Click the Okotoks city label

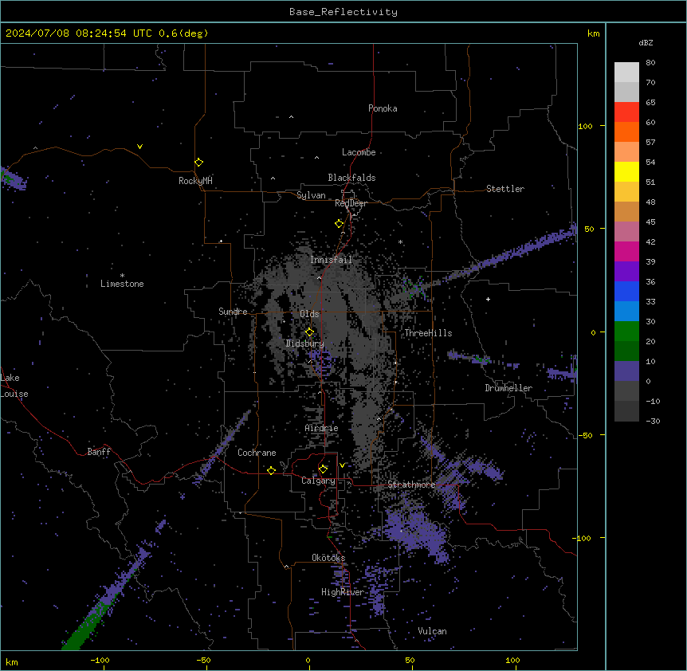(x=328, y=558)
